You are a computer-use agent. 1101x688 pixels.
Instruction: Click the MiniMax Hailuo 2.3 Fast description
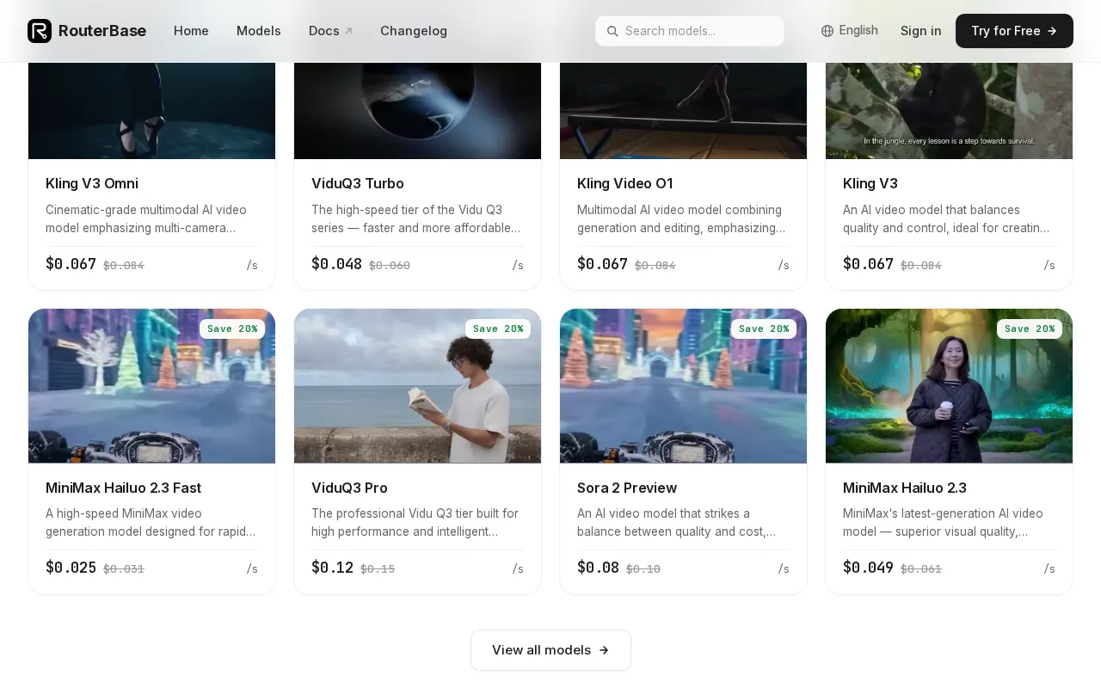tap(151, 523)
